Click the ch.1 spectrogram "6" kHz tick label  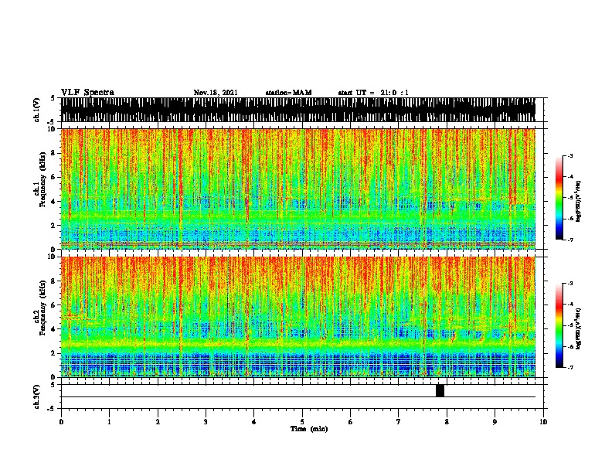click(54, 177)
